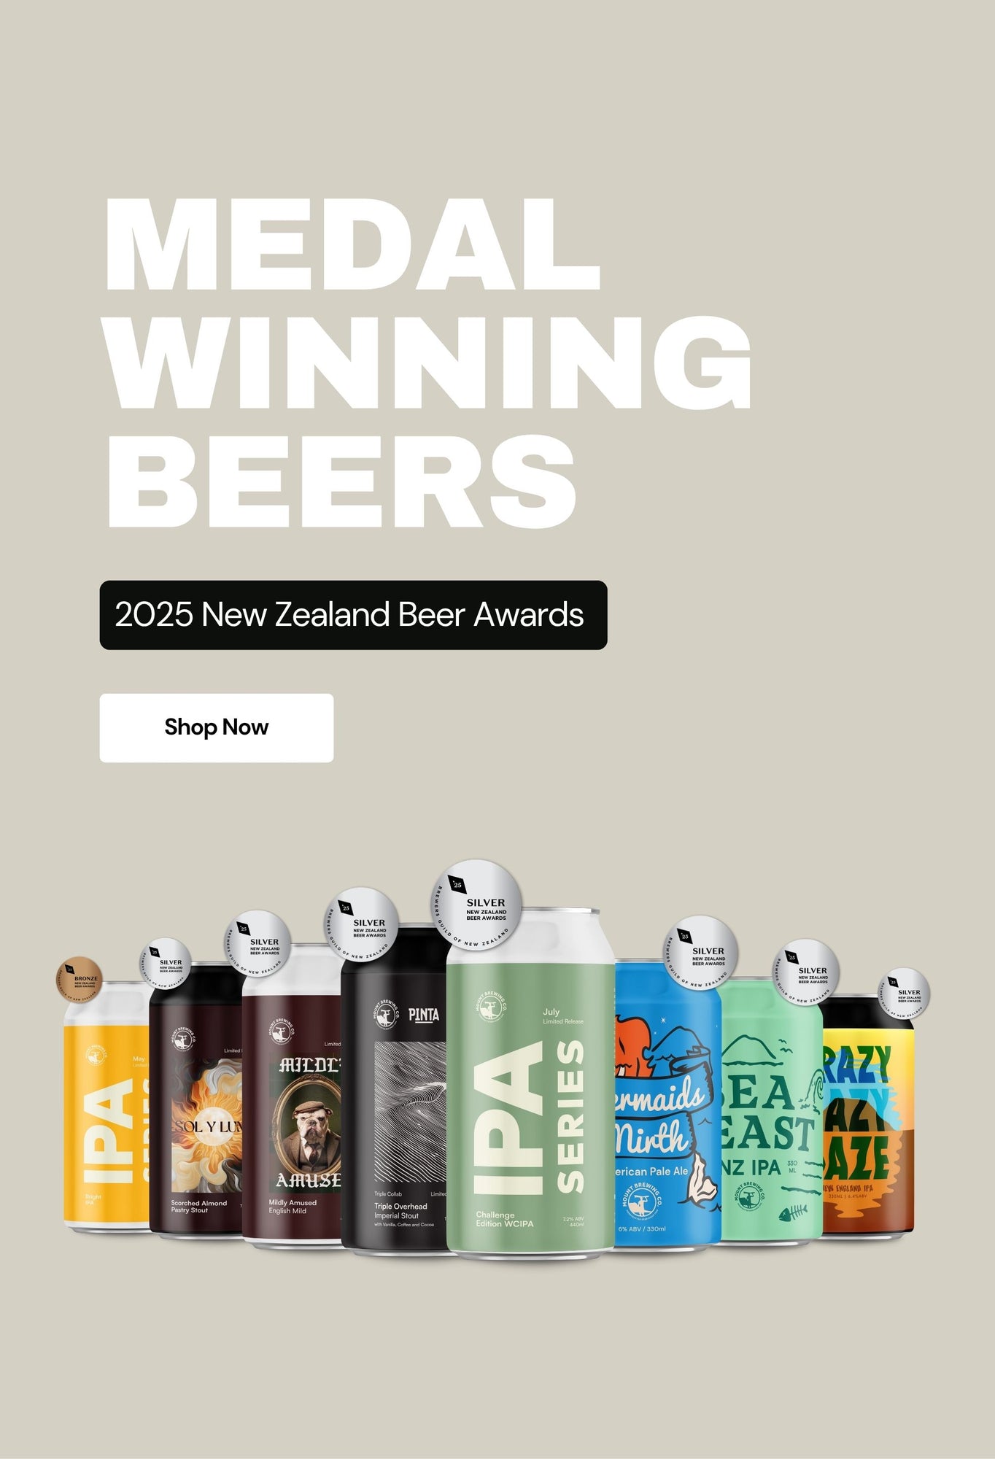Click the silver medal above the Mildly Amused can

[258, 944]
